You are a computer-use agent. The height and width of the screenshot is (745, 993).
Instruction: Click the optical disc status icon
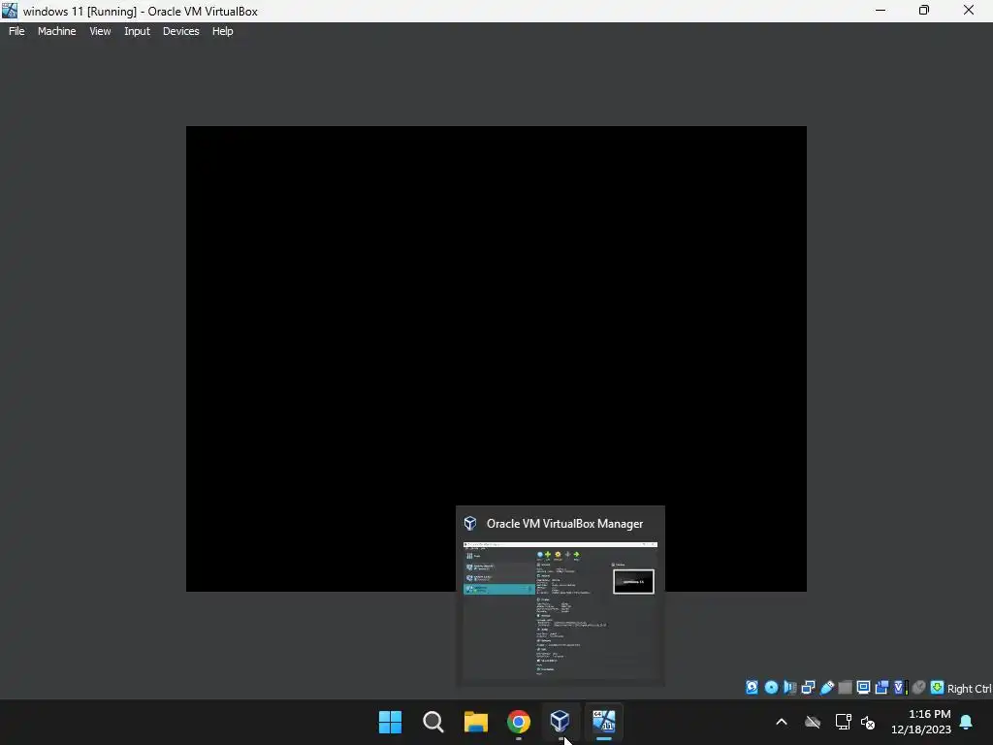771,688
